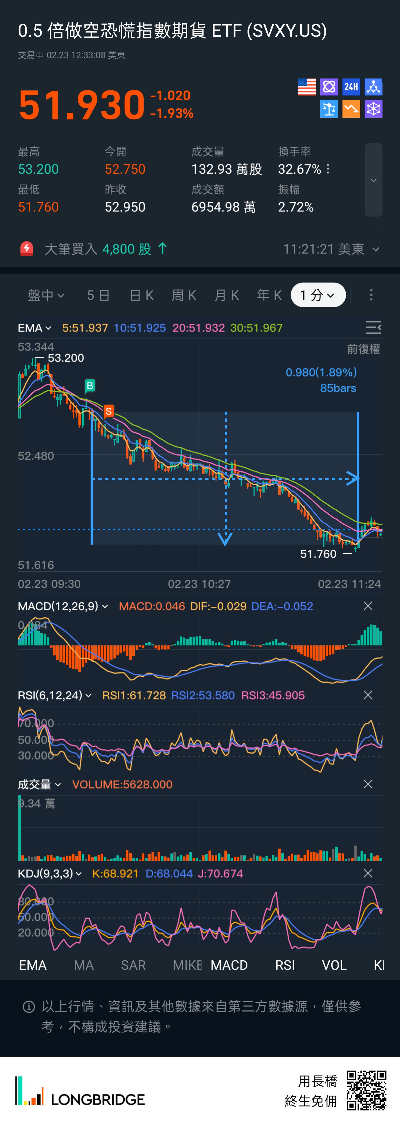Tap the blue balance scale icon
Viewport: 400px width, 1124px height.
329,109
